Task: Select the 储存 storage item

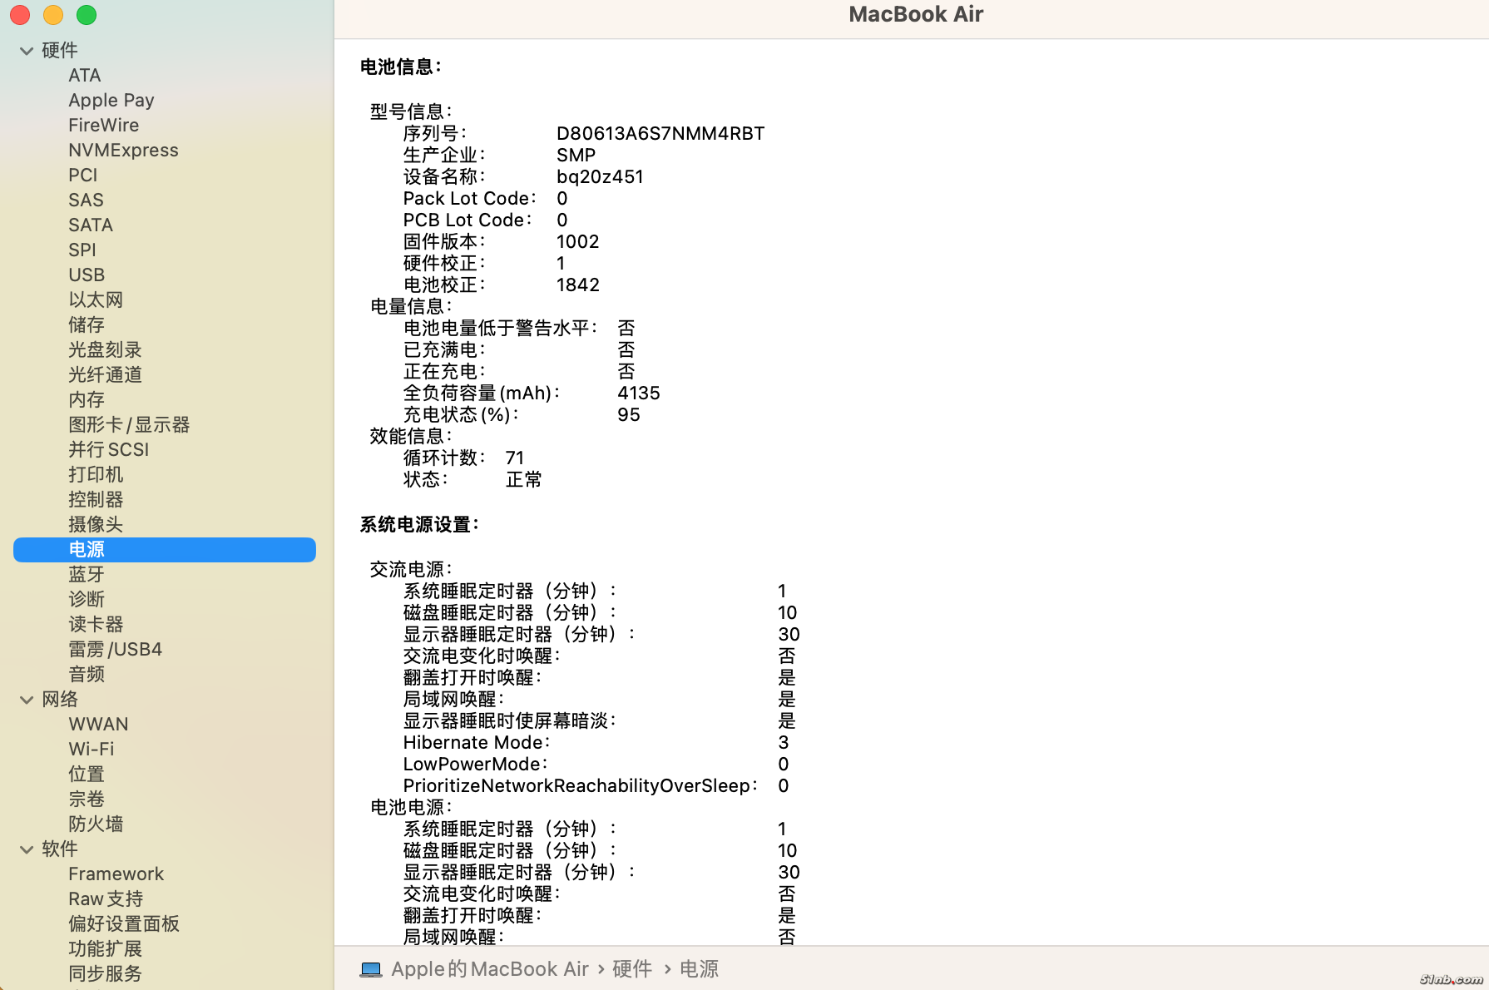Action: click(87, 324)
